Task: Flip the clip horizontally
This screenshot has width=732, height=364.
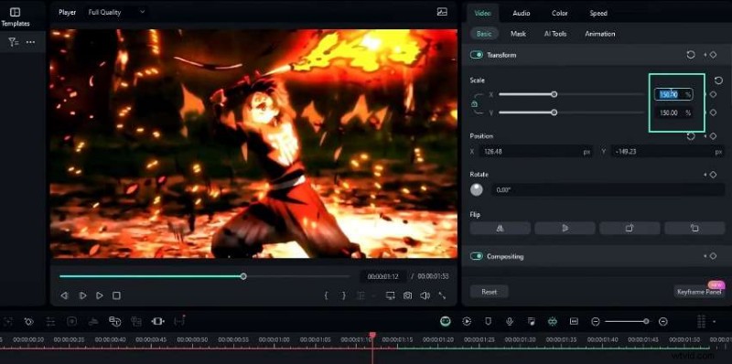Action: (500, 229)
